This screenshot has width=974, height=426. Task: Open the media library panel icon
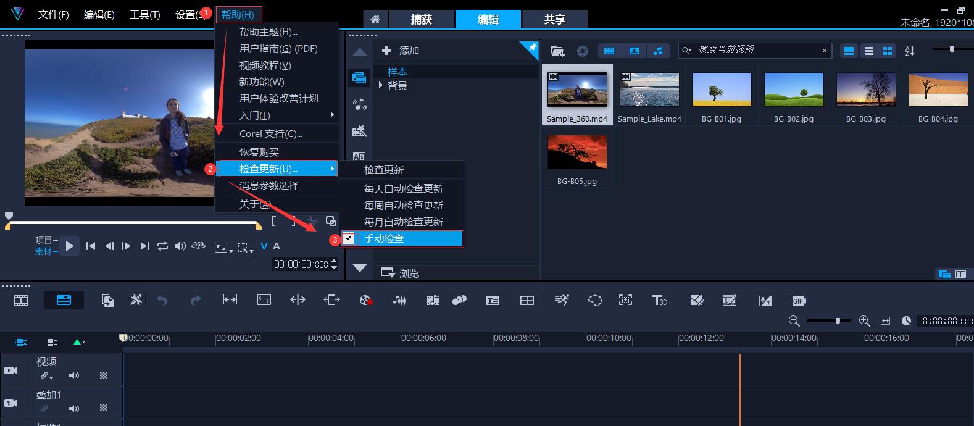tap(359, 78)
